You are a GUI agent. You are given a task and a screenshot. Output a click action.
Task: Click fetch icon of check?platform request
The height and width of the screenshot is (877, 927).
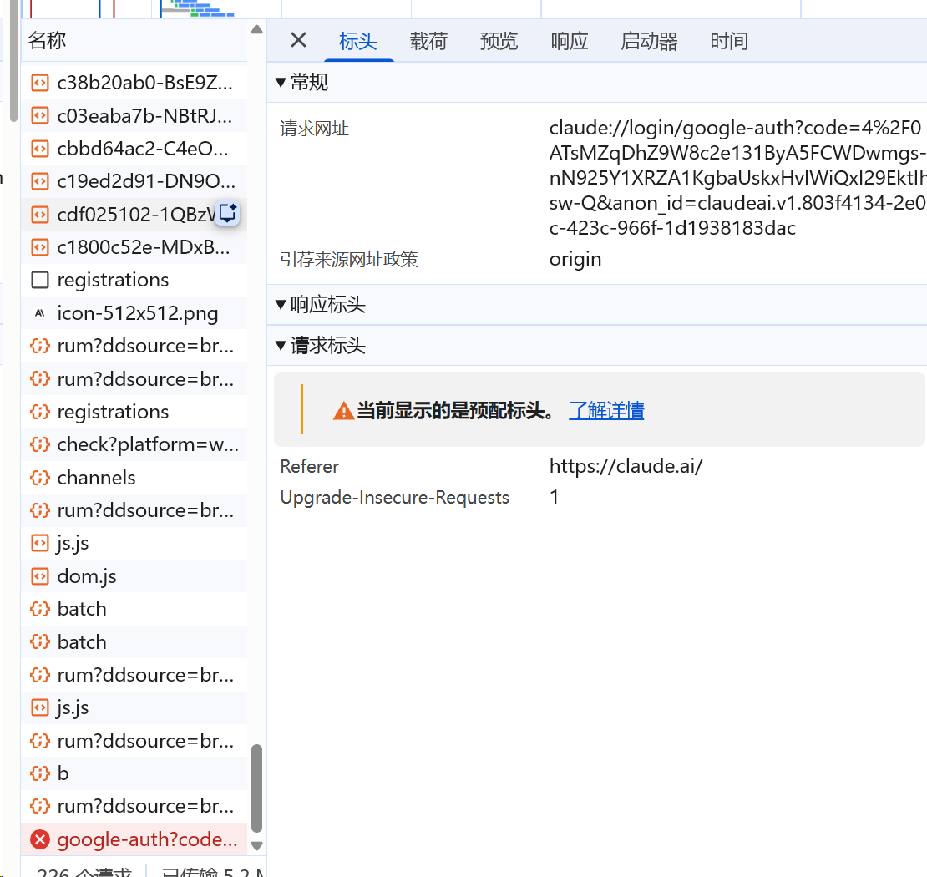coord(39,444)
